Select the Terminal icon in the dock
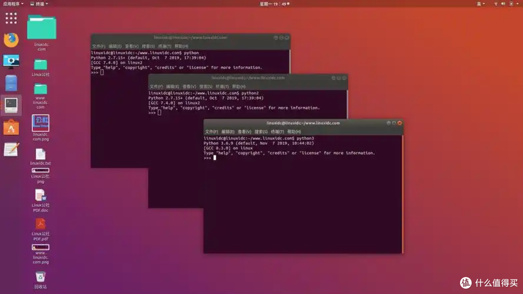The image size is (523, 294). click(x=11, y=106)
